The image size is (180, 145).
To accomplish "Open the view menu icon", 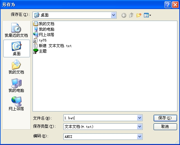I will 147,15.
